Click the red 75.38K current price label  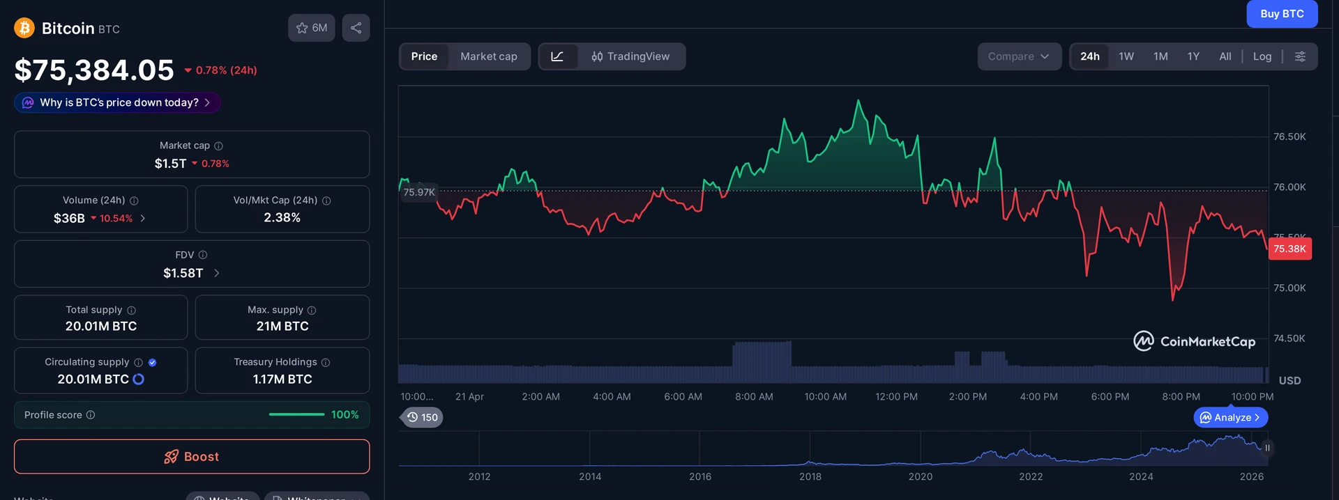(x=1289, y=249)
